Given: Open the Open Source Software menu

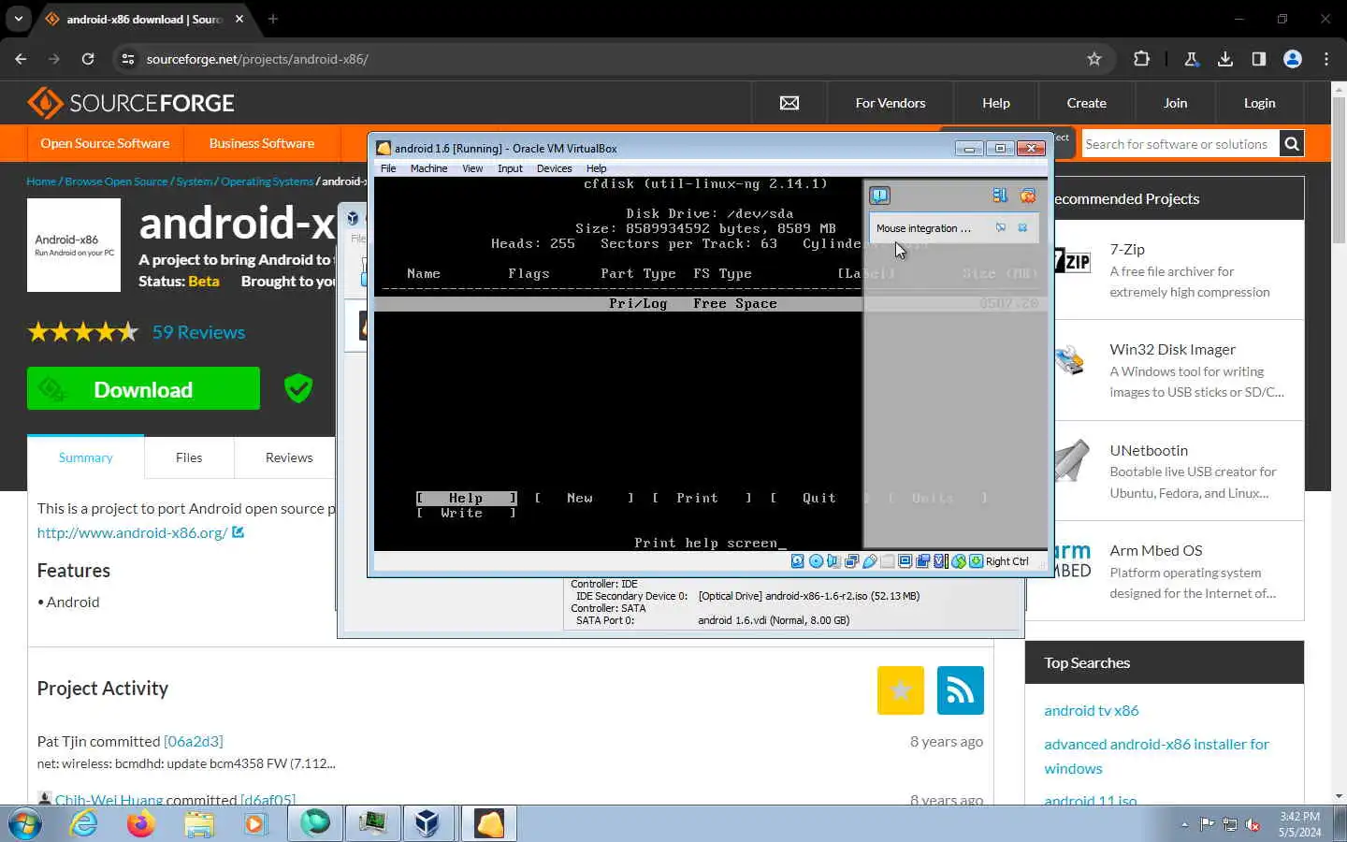Looking at the screenshot, I should click(105, 143).
